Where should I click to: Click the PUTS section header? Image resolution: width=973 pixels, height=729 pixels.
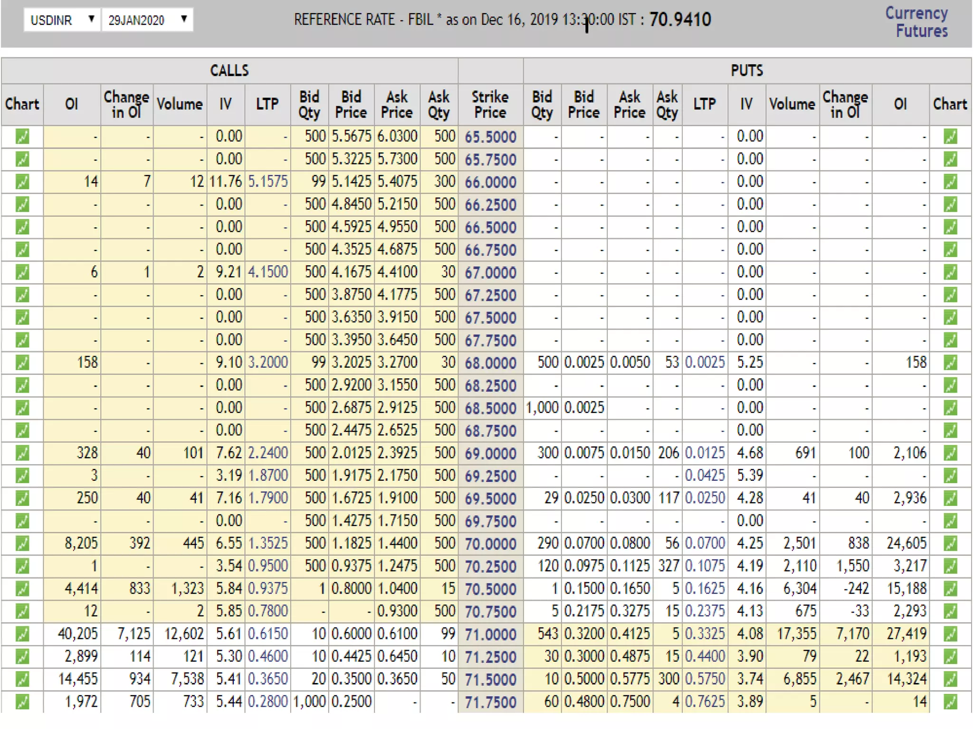tap(747, 71)
